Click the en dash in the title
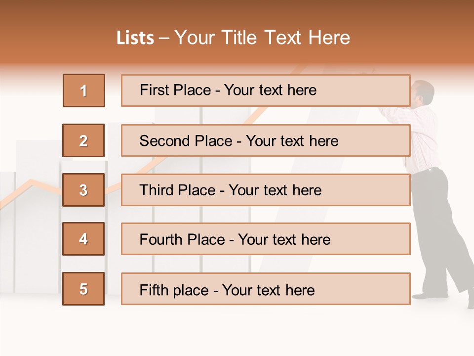The width and height of the screenshot is (474, 356). [164, 38]
